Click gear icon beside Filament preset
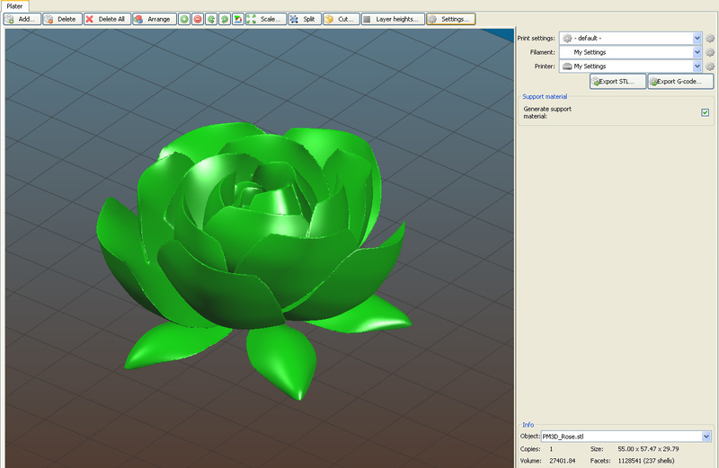Viewport: 719px width, 468px height. [710, 53]
